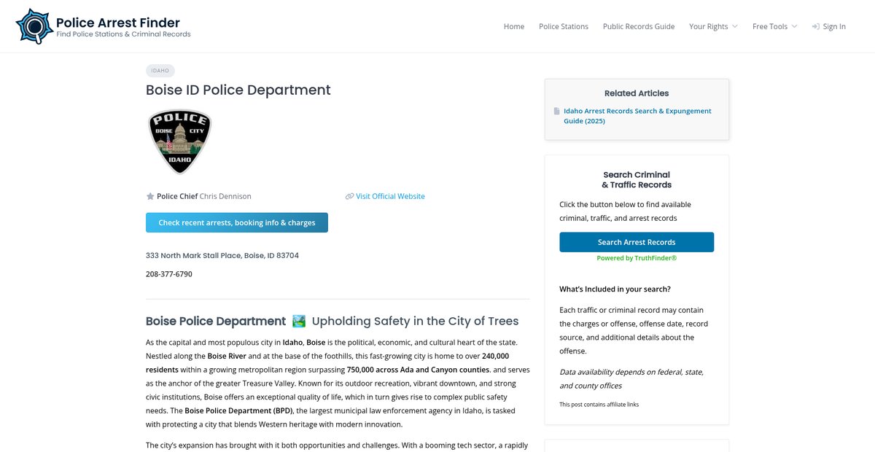Click the Police Arrest Finder site title
This screenshot has height=452, width=875.
(118, 23)
